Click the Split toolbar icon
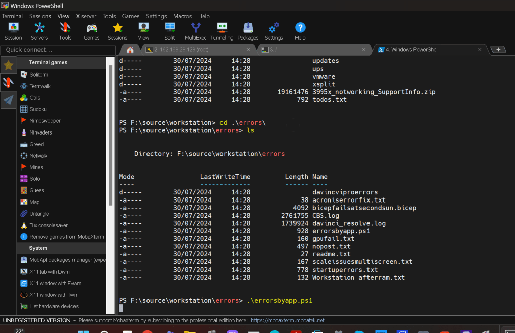515x333 pixels. (170, 31)
